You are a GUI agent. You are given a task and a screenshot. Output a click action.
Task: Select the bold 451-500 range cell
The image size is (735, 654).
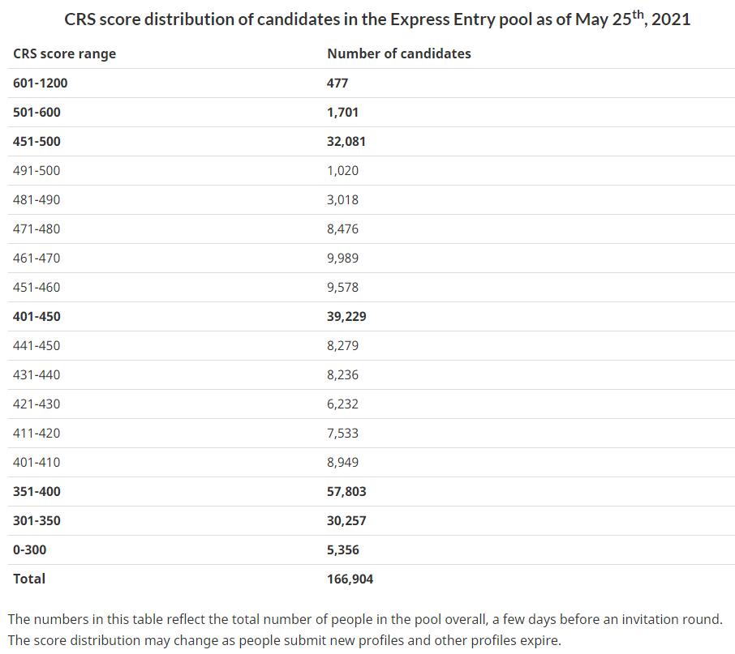pos(37,141)
